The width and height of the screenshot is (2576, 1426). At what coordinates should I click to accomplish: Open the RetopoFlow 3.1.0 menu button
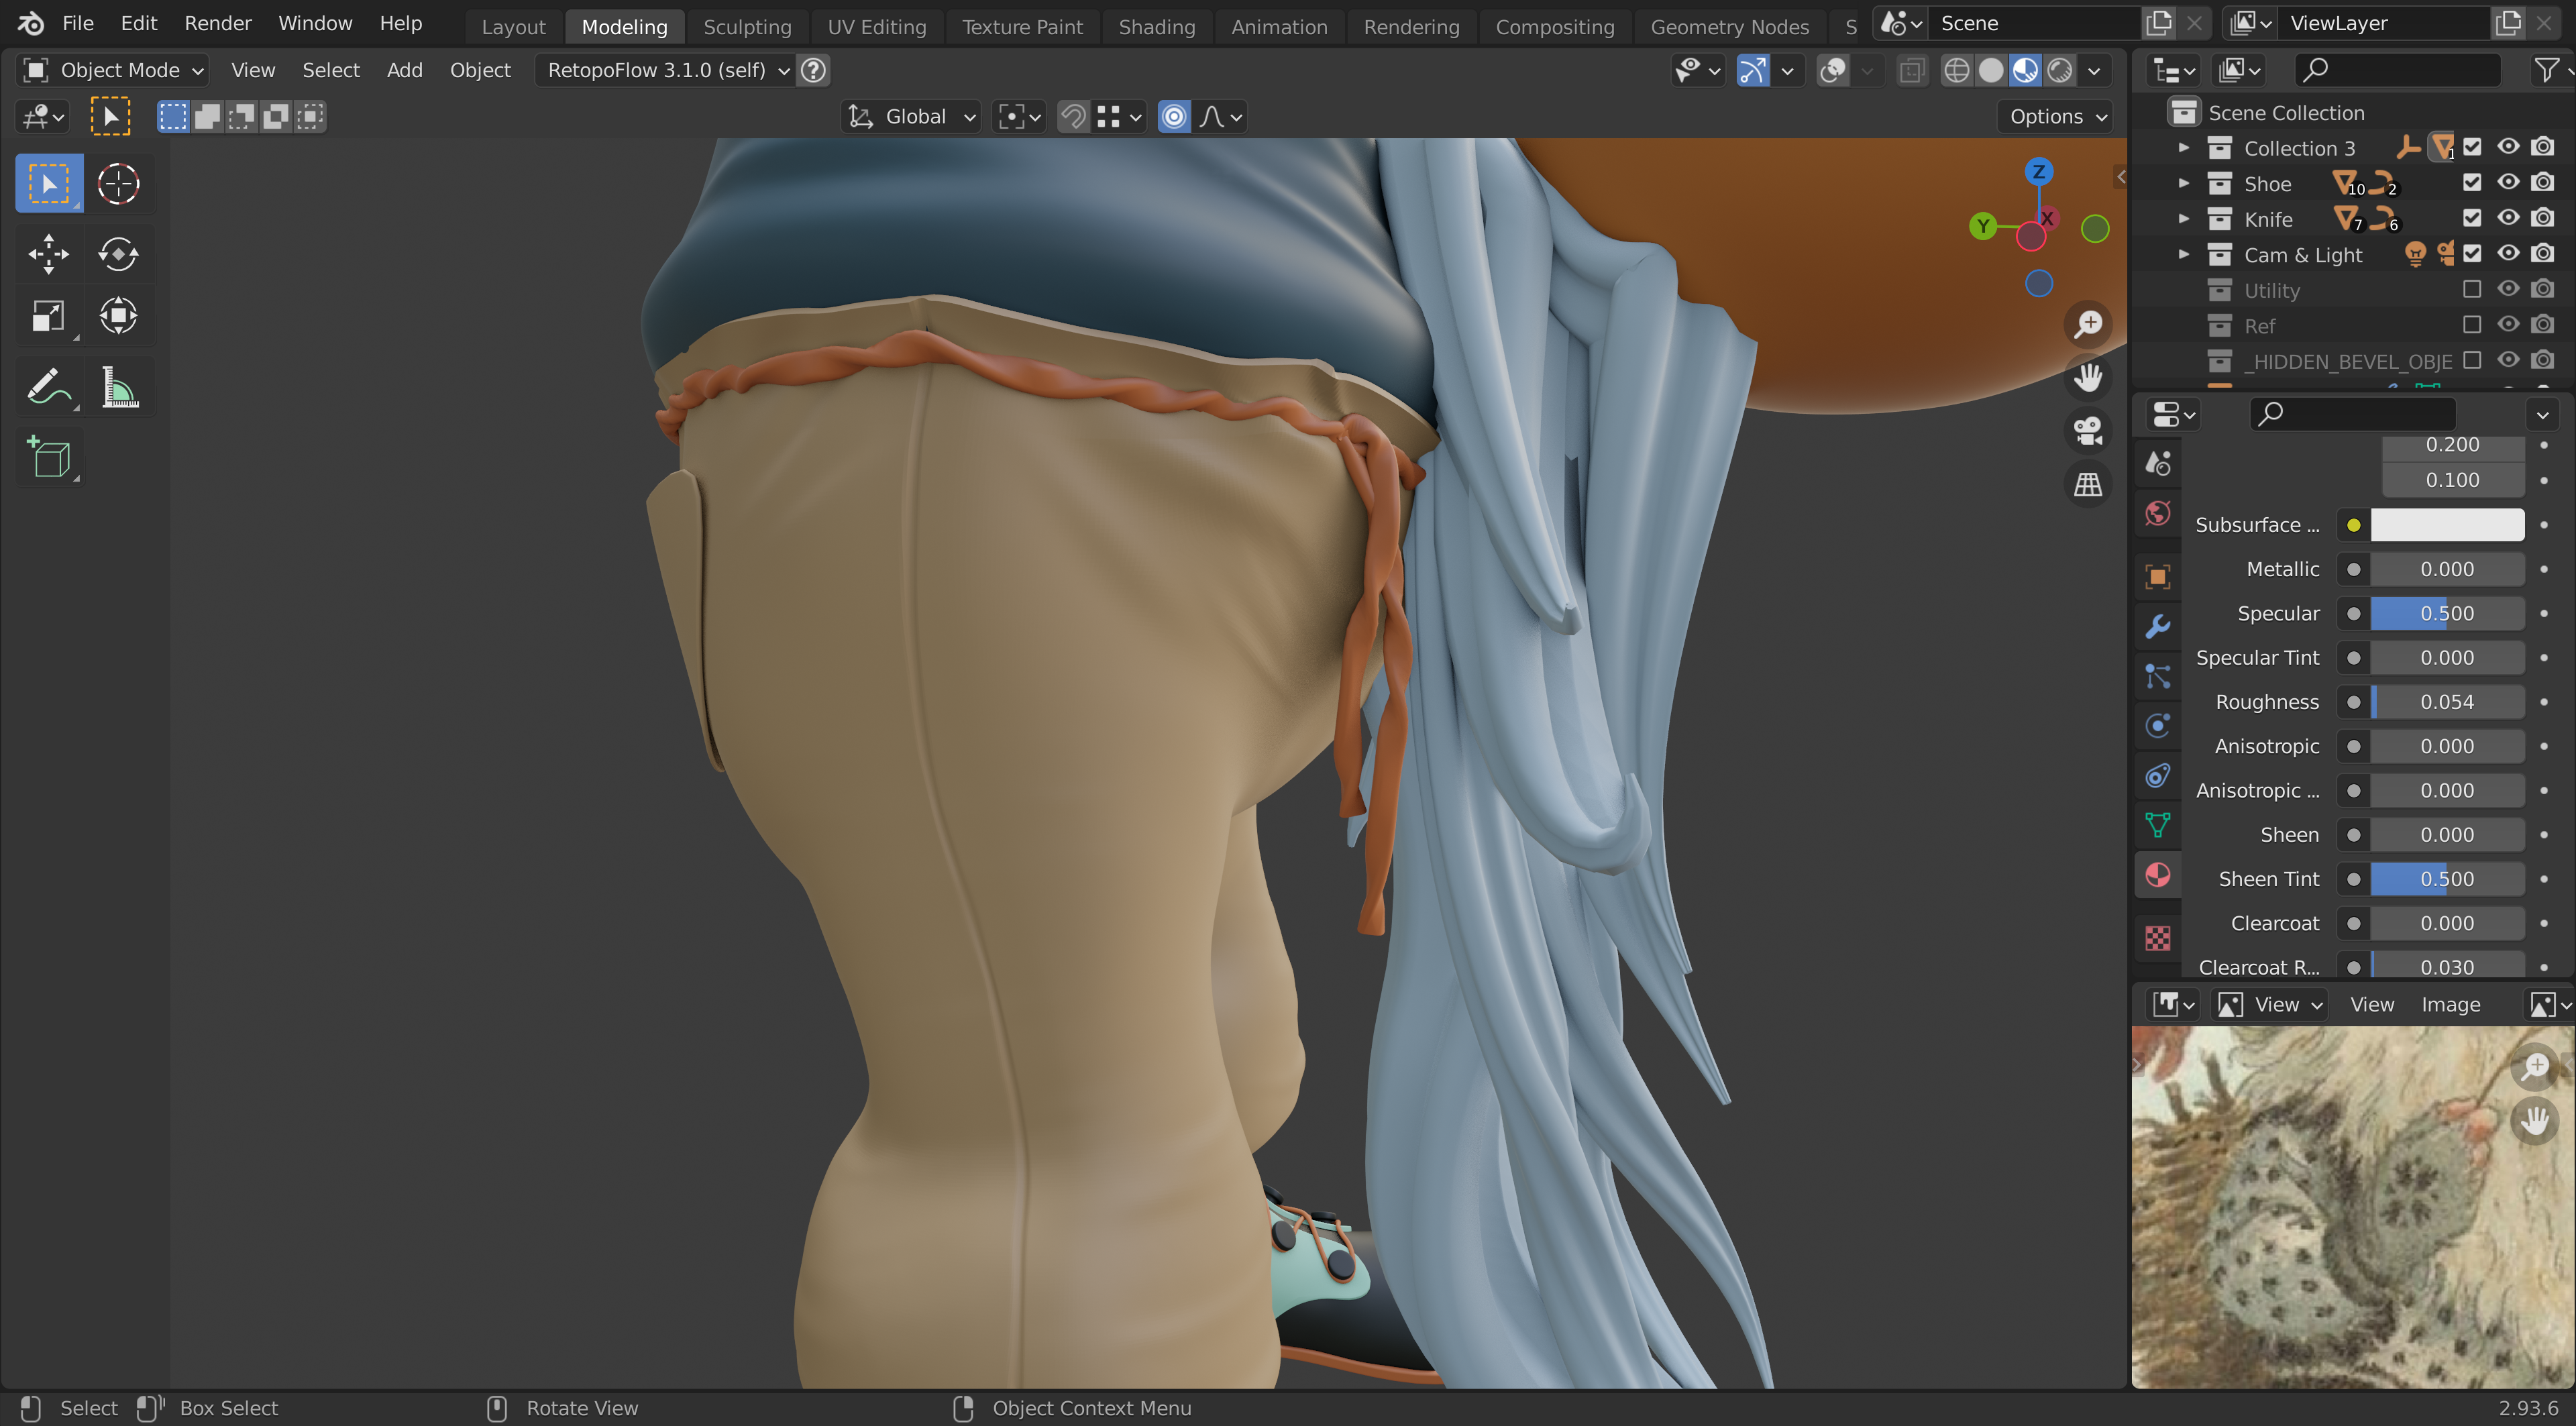click(x=666, y=70)
